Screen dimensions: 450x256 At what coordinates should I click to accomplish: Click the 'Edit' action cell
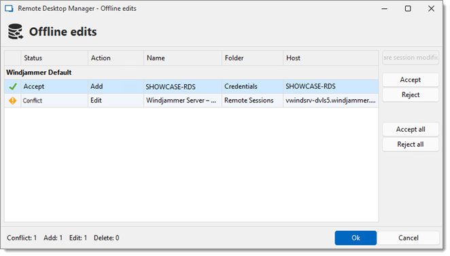pyautogui.click(x=116, y=100)
